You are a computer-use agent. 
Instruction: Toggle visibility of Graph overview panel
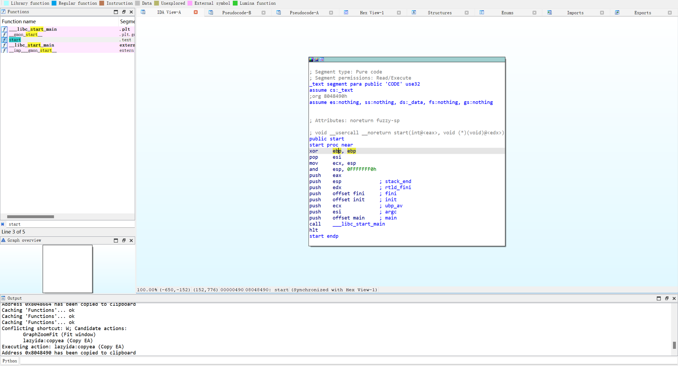click(x=116, y=240)
